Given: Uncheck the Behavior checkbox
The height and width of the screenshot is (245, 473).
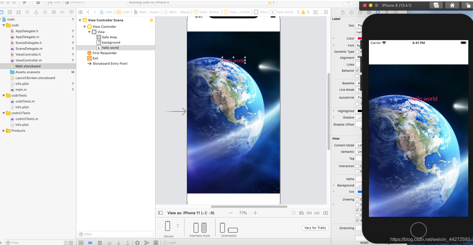Looking at the screenshot, I should pyautogui.click(x=357, y=71).
